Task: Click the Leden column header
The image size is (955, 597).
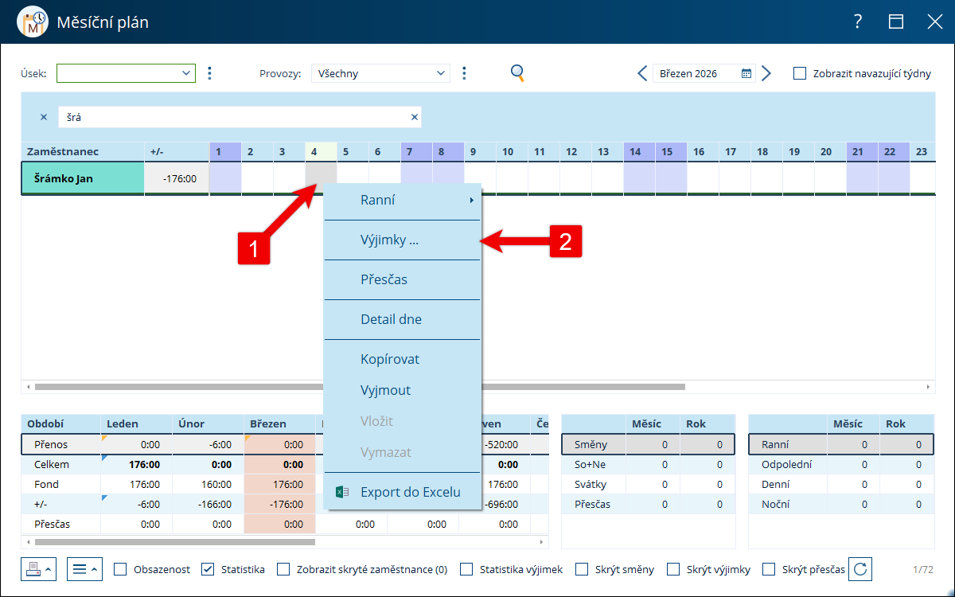Action: point(136,424)
